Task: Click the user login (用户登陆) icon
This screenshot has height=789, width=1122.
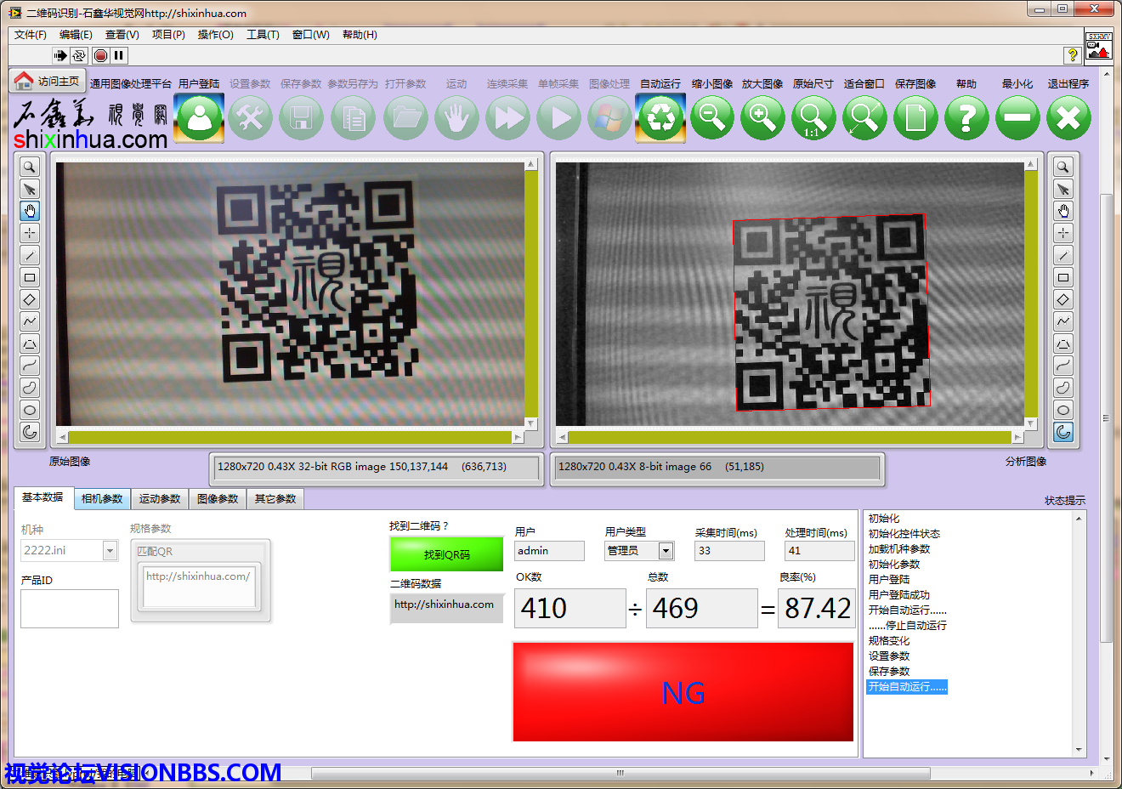Action: (199, 117)
